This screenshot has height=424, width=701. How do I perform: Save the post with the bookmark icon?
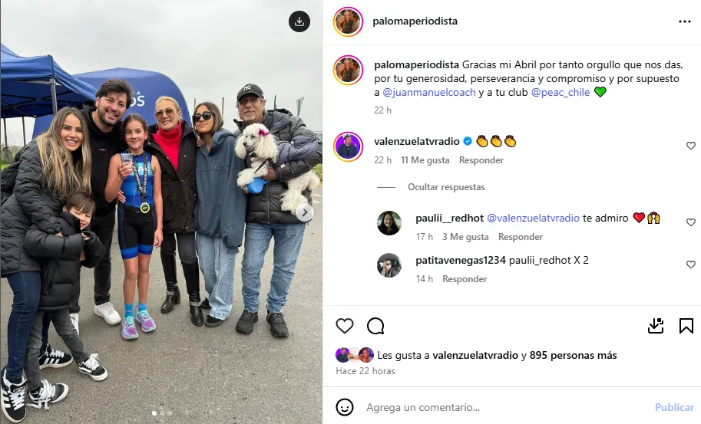686,326
